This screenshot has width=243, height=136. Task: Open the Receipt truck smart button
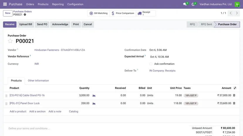pos(146,13)
